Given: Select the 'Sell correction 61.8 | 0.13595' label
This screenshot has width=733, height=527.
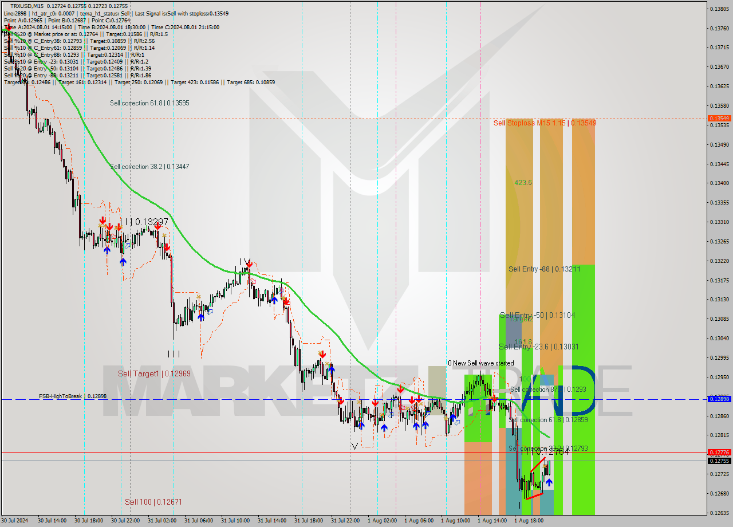Looking at the screenshot, I should (x=149, y=103).
